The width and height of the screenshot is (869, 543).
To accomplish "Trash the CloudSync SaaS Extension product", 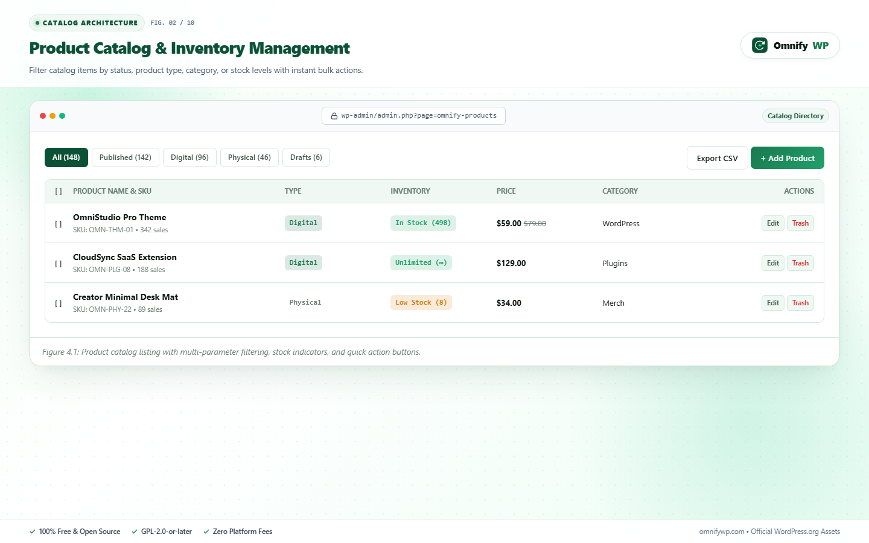I will [800, 263].
